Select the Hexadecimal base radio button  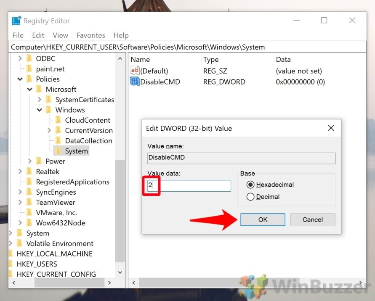point(250,185)
